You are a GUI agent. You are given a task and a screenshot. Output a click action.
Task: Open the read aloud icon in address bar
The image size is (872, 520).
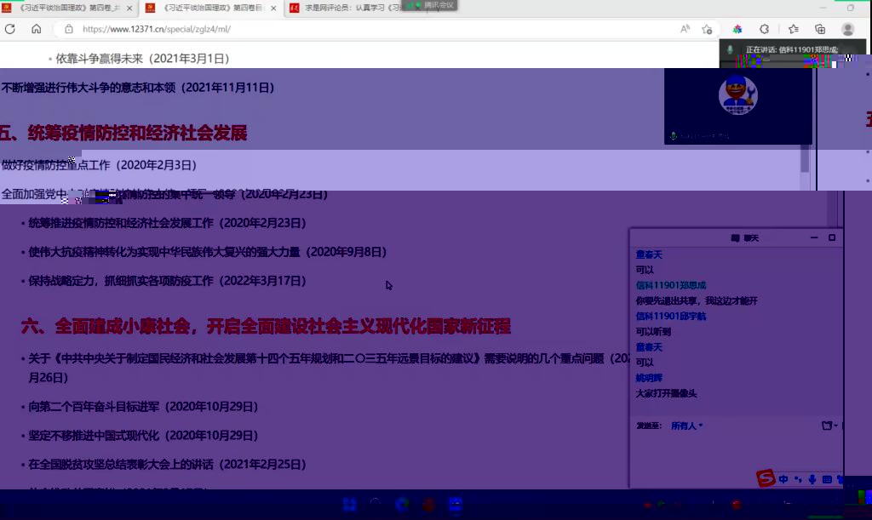point(686,29)
